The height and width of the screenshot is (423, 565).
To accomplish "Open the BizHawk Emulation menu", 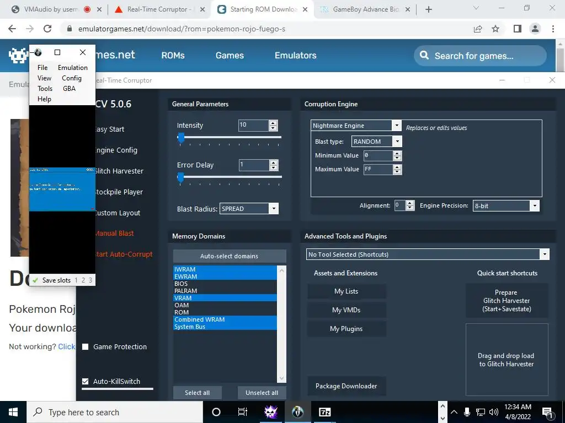I will click(x=73, y=68).
